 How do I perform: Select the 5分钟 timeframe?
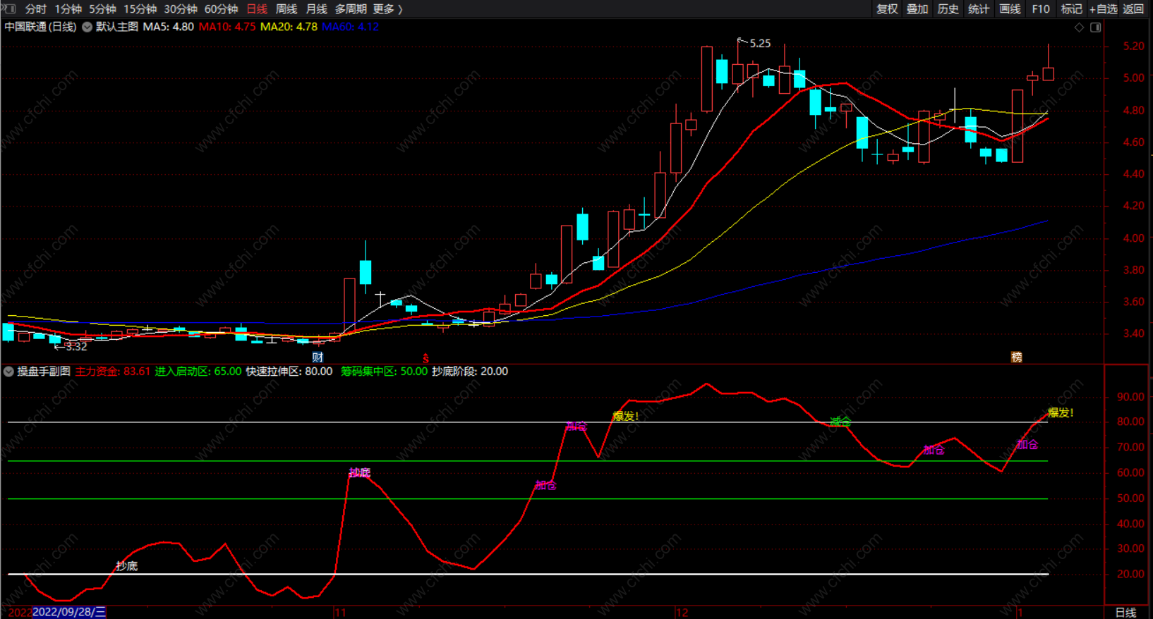(x=102, y=9)
